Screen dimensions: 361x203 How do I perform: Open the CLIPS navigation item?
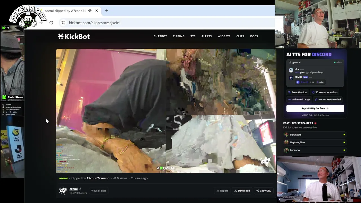[240, 36]
